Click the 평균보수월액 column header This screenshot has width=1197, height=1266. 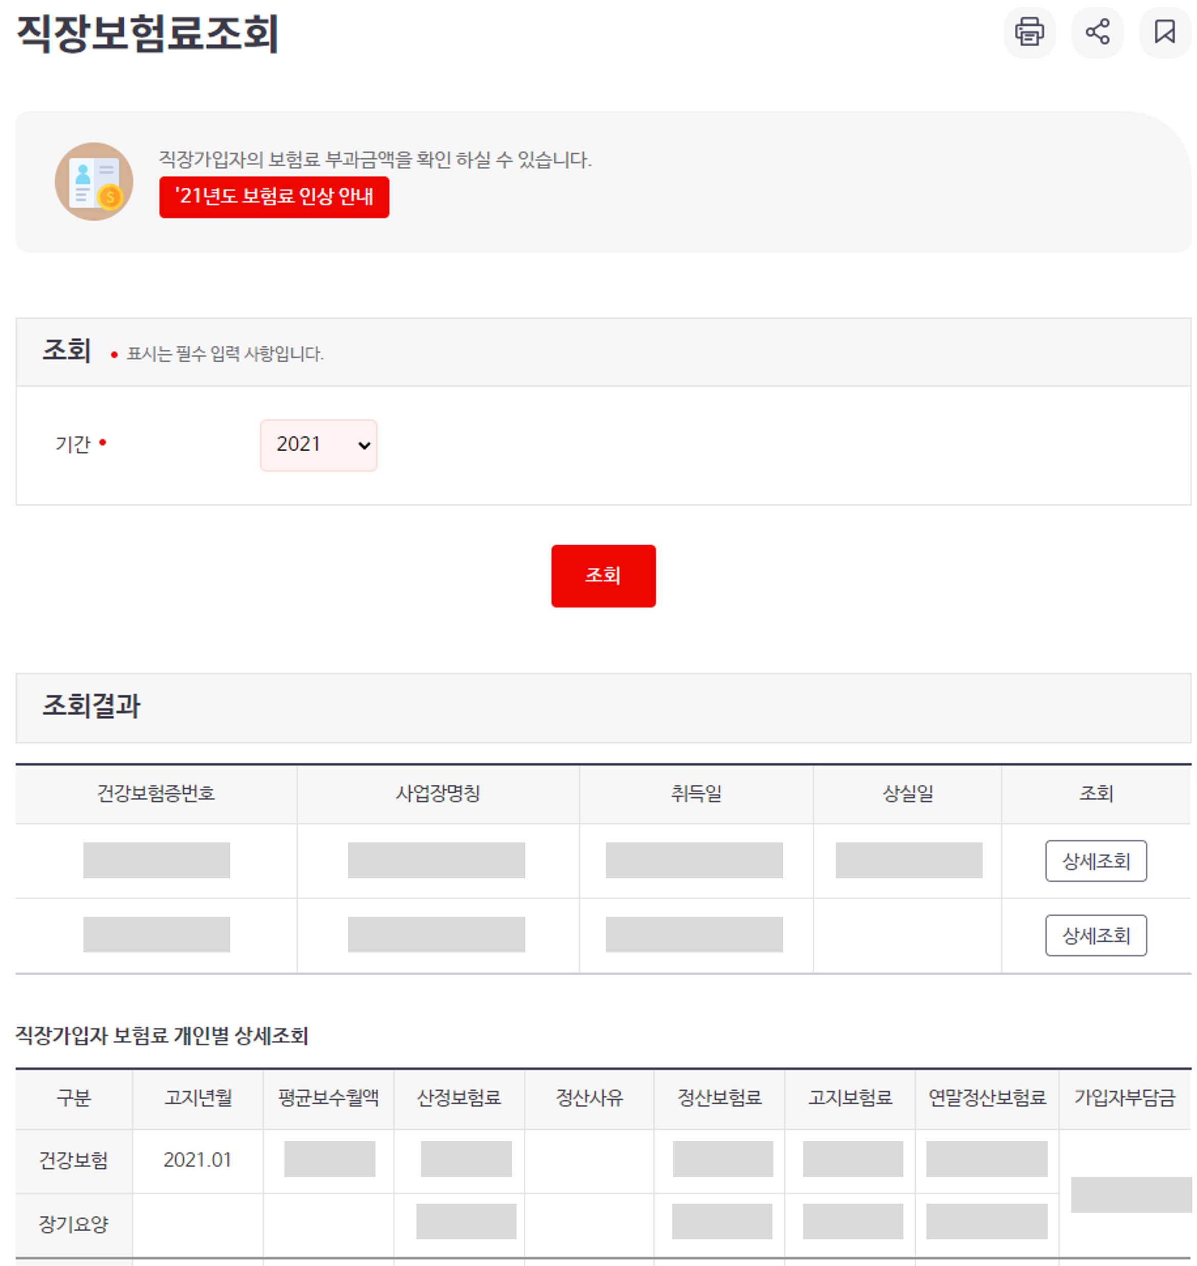[328, 1098]
